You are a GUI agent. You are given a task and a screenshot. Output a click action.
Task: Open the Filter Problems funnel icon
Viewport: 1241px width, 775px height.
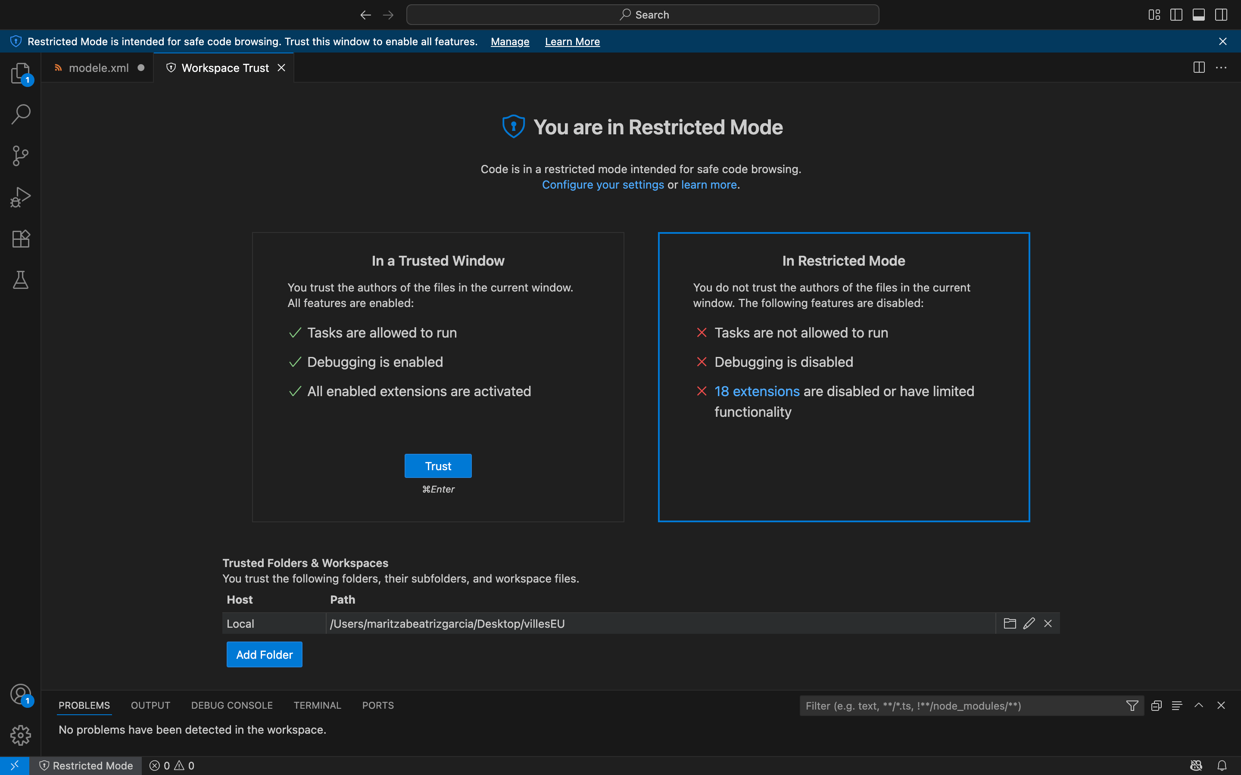click(x=1132, y=705)
